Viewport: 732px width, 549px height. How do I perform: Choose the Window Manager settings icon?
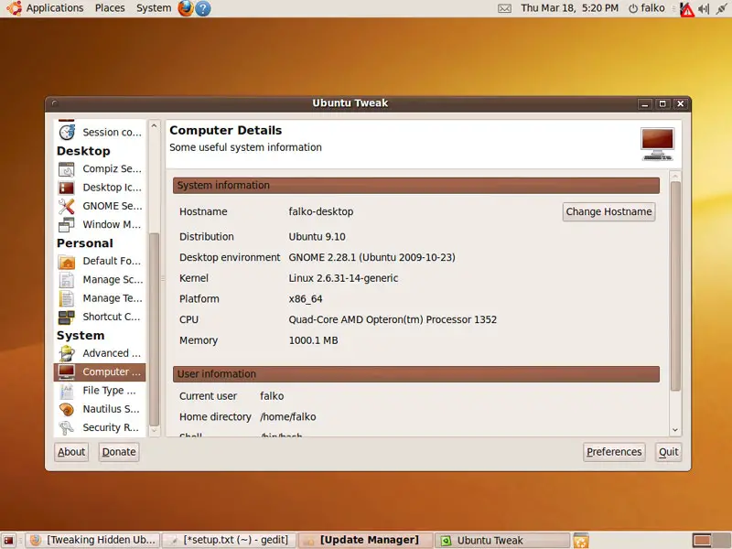click(67, 224)
